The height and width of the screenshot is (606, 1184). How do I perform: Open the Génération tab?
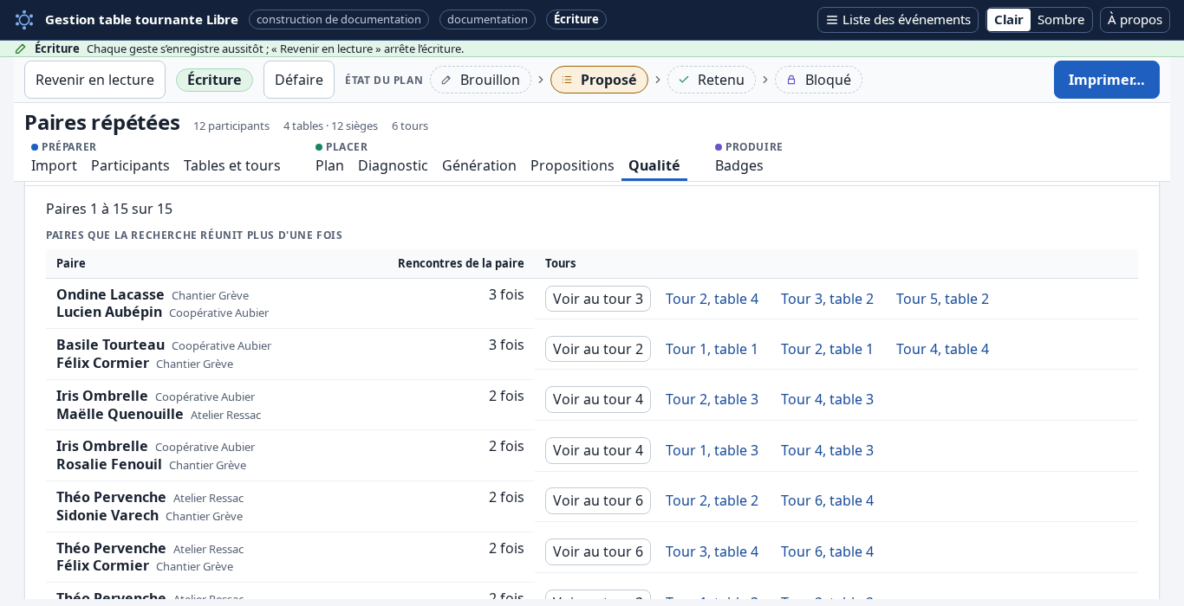pyautogui.click(x=479, y=165)
